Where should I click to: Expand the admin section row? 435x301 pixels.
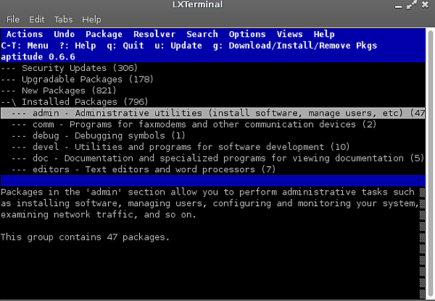(x=212, y=113)
